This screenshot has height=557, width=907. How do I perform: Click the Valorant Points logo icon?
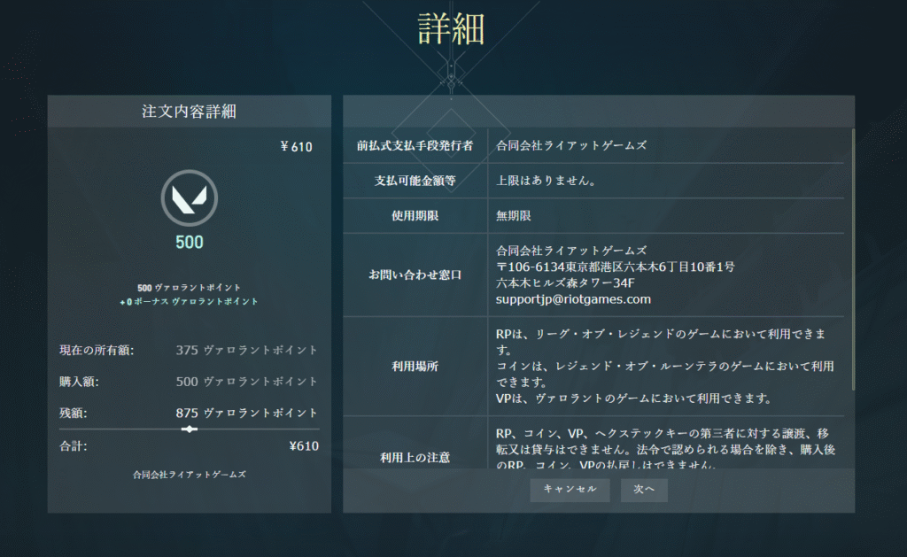[x=190, y=197]
